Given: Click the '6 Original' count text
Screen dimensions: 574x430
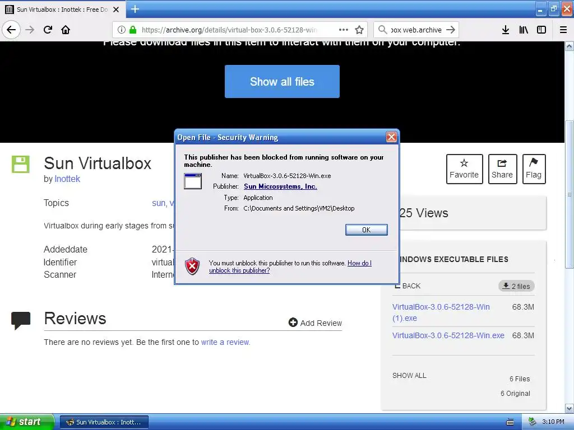Looking at the screenshot, I should [x=516, y=394].
